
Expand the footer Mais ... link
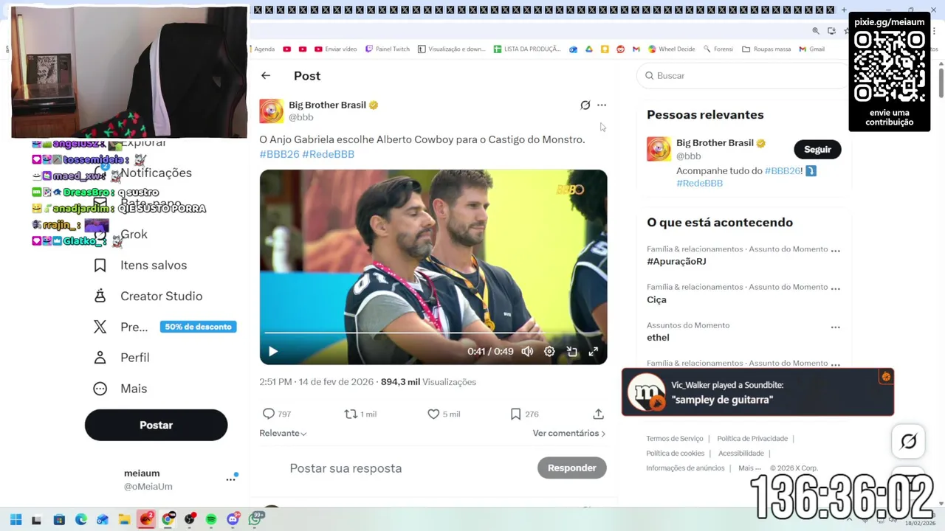(749, 468)
